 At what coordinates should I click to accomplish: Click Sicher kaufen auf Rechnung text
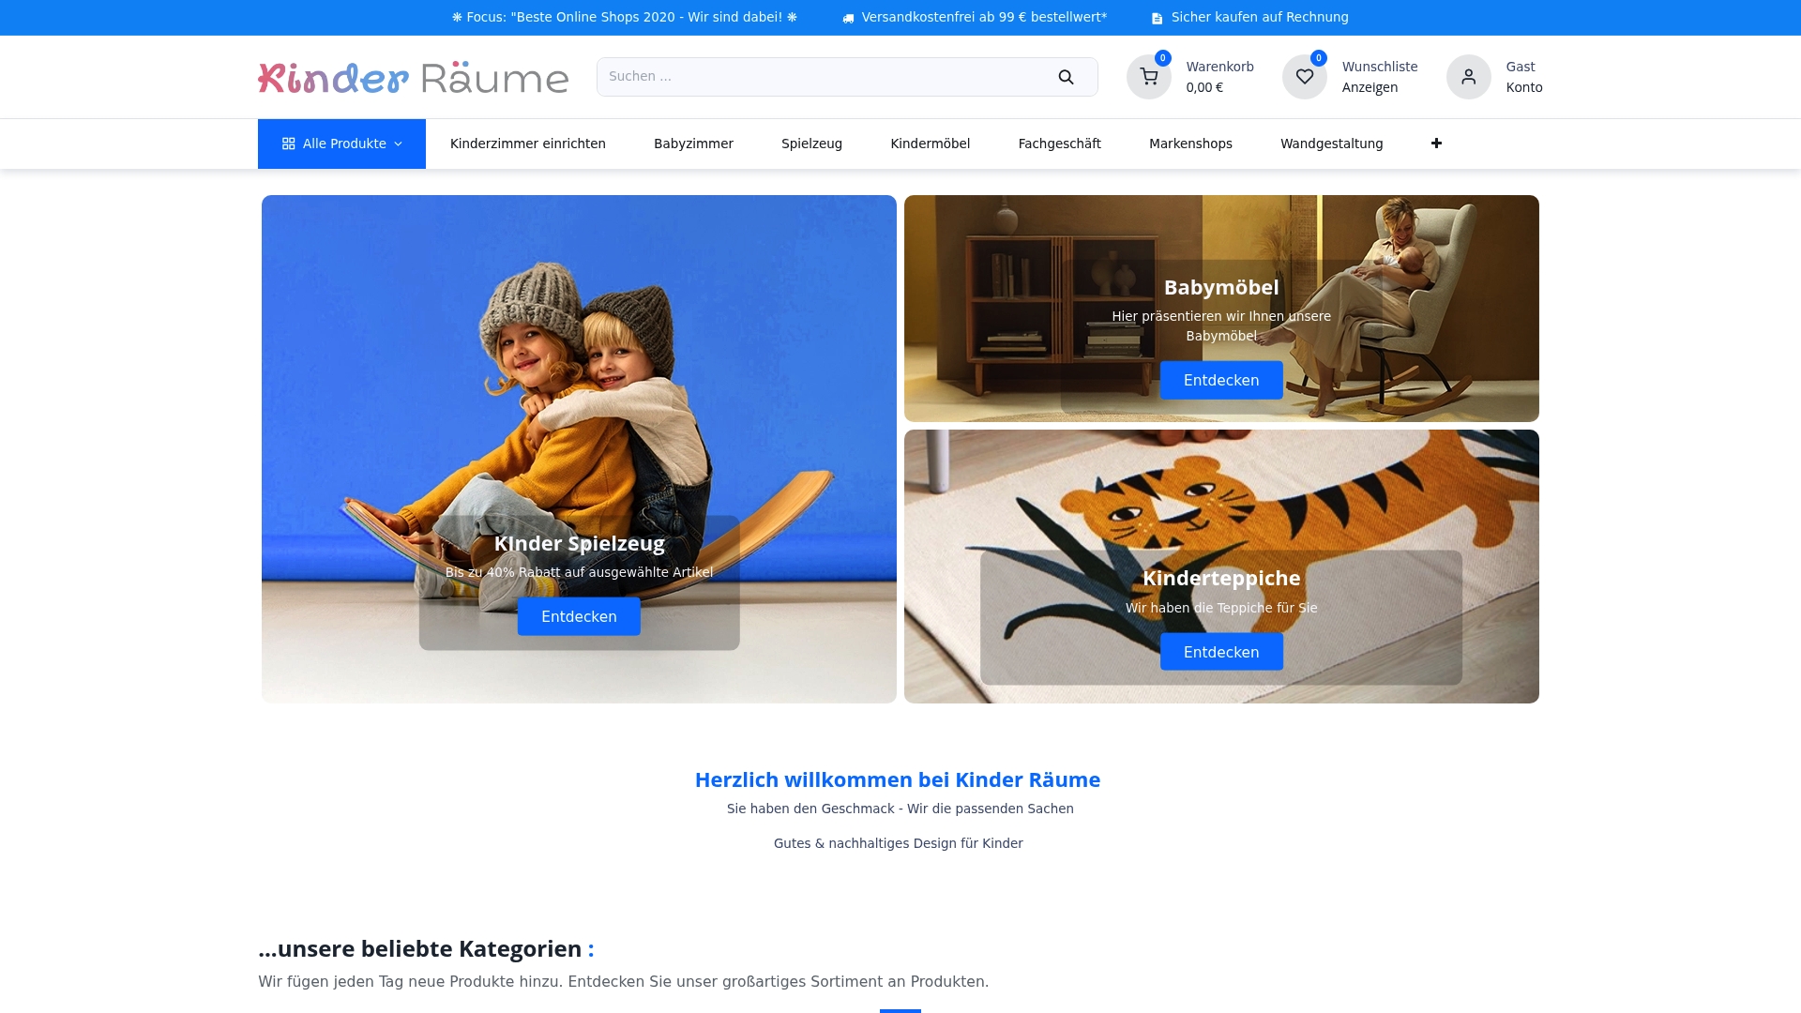click(x=1260, y=17)
